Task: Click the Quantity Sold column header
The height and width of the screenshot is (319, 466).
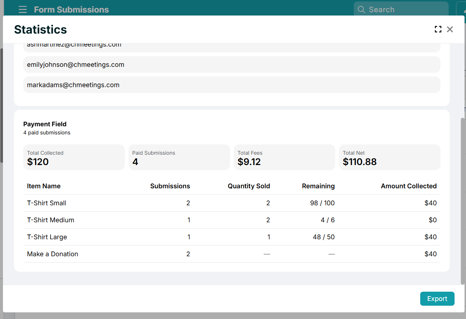Action: [249, 186]
